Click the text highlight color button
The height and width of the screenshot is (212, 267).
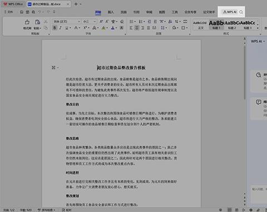[103, 28]
